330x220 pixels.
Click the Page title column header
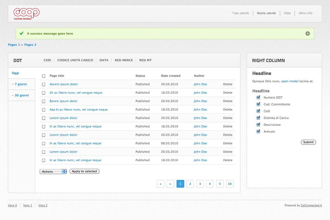(x=57, y=76)
